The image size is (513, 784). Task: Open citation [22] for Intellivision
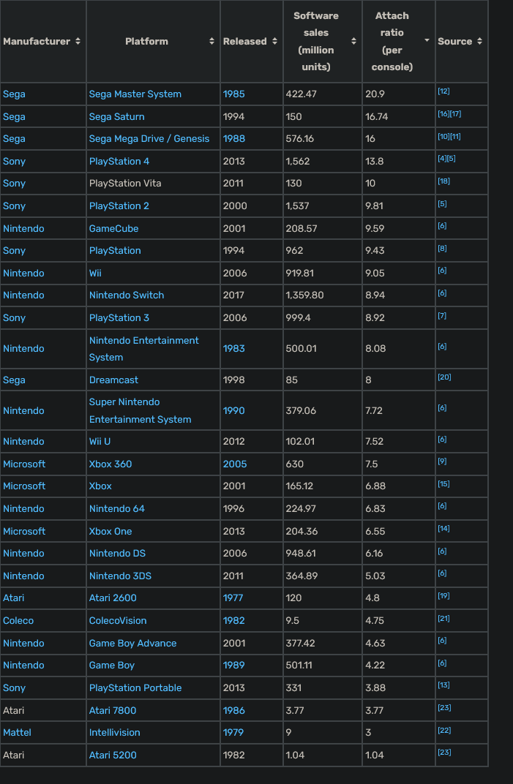pyautogui.click(x=443, y=730)
